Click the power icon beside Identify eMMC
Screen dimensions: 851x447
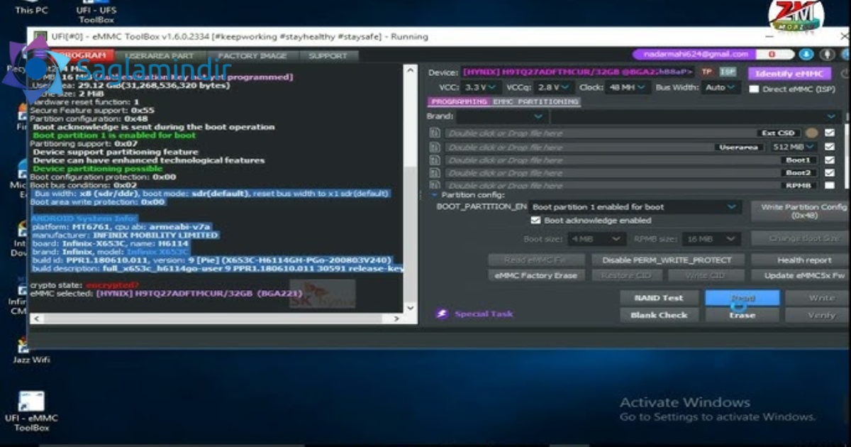pyautogui.click(x=845, y=73)
